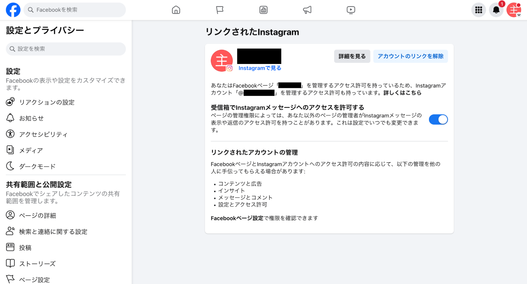Open ページの詳細 settings
This screenshot has height=284, width=527.
66,215
